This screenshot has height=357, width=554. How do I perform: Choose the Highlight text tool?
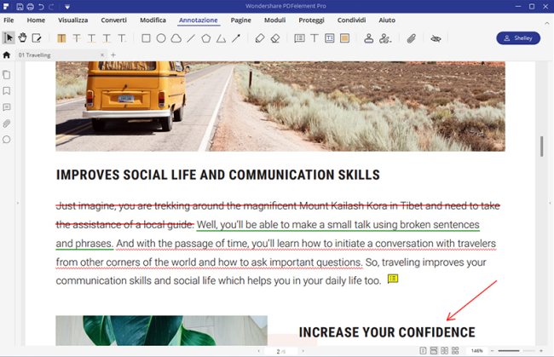(61, 38)
